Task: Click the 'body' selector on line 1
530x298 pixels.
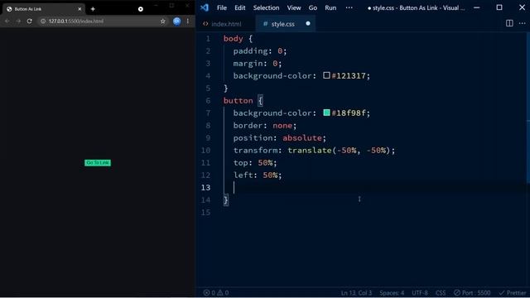Action: coord(234,39)
